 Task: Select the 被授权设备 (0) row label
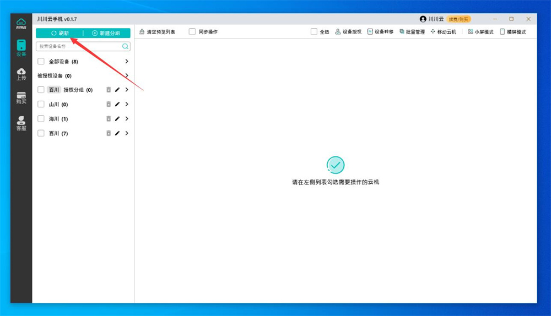55,76
